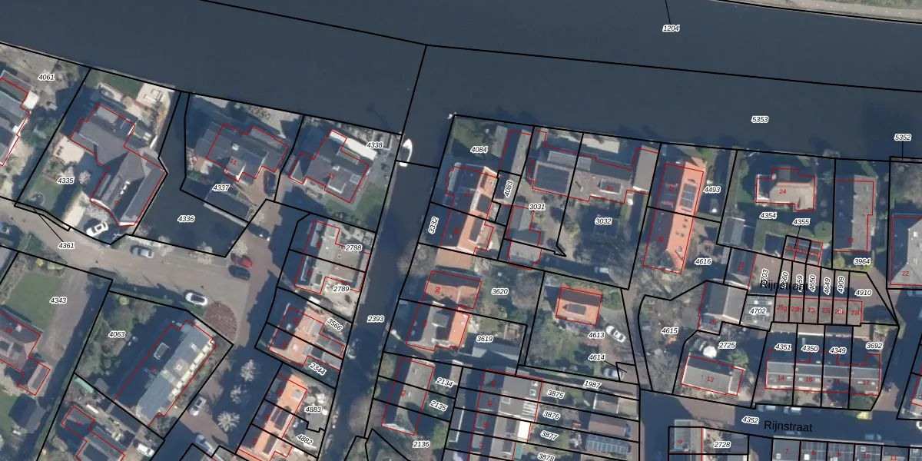
Task: Click parcel number 4615
Action: 669,331
